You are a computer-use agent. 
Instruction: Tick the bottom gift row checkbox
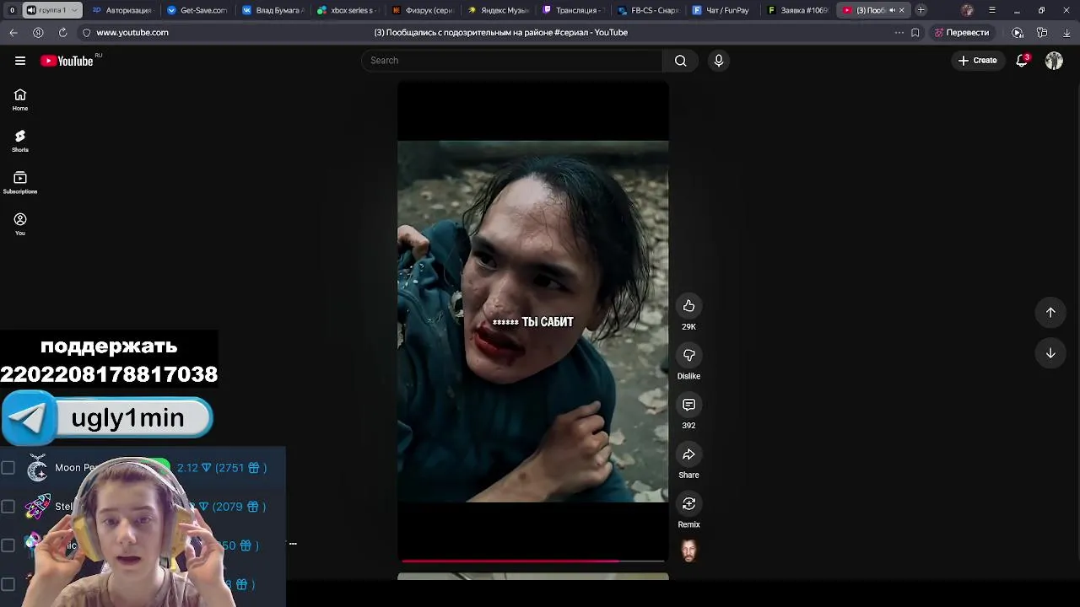point(8,583)
